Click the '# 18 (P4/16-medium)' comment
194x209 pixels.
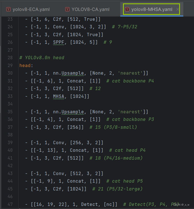tap(116, 158)
